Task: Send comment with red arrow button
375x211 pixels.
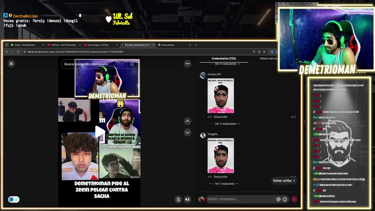Action: point(294,199)
